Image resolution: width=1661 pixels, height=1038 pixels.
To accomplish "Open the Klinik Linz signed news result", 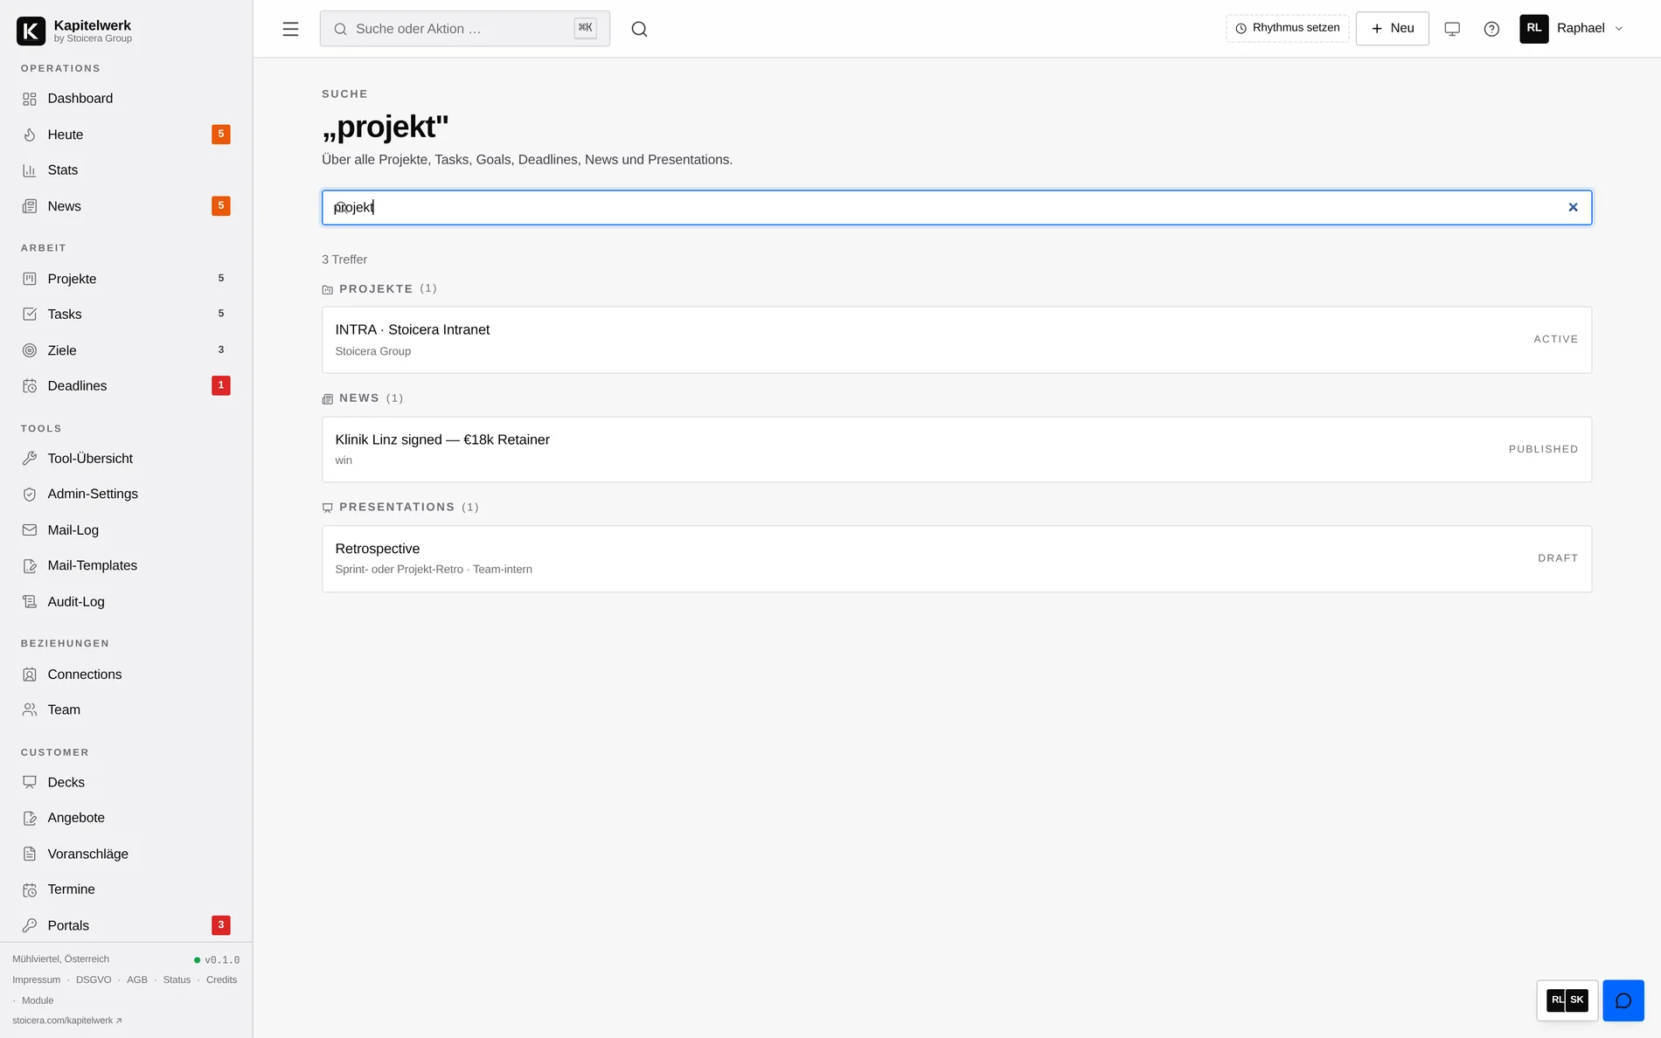I will 956,449.
